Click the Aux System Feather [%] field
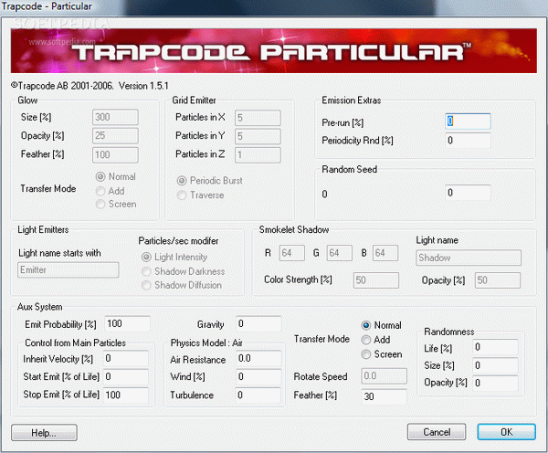The width and height of the screenshot is (548, 453). click(385, 396)
